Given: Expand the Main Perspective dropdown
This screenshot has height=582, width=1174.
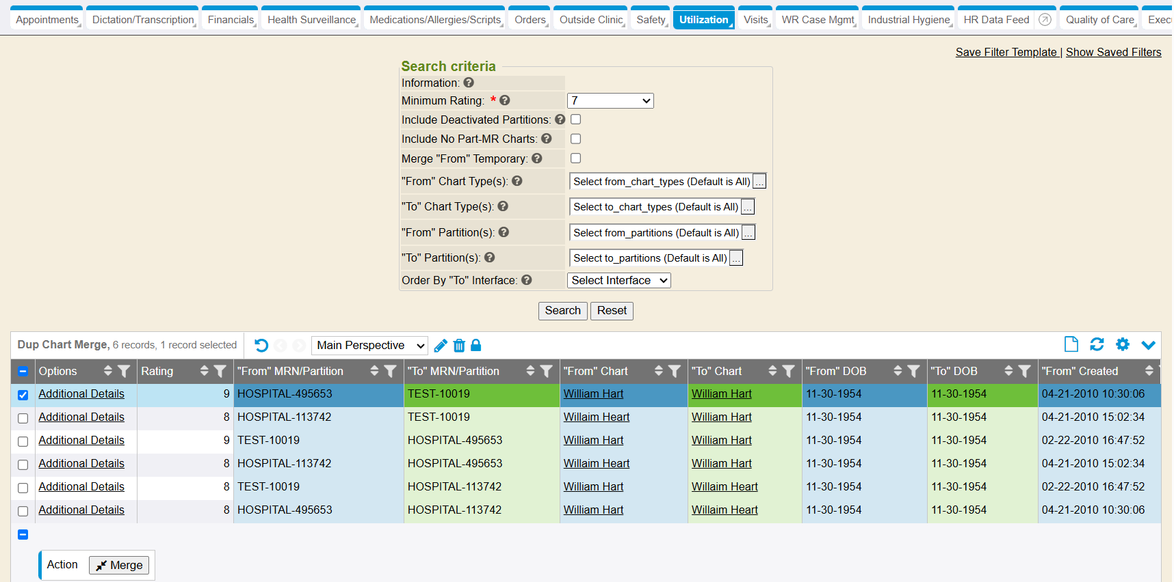Looking at the screenshot, I should tap(370, 346).
